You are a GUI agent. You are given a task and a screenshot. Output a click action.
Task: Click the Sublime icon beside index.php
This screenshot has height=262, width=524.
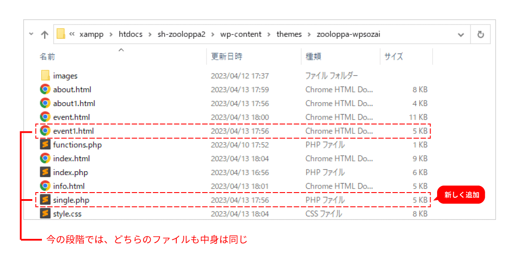pyautogui.click(x=45, y=172)
